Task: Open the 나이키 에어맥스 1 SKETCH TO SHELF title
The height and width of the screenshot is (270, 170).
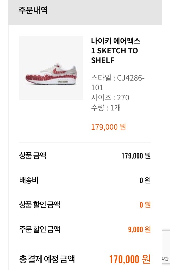Action: pyautogui.click(x=116, y=51)
